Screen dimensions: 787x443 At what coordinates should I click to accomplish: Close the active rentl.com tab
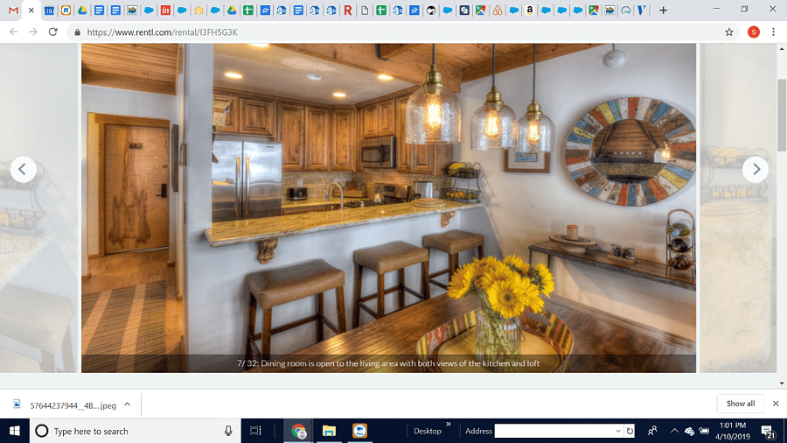tap(31, 10)
